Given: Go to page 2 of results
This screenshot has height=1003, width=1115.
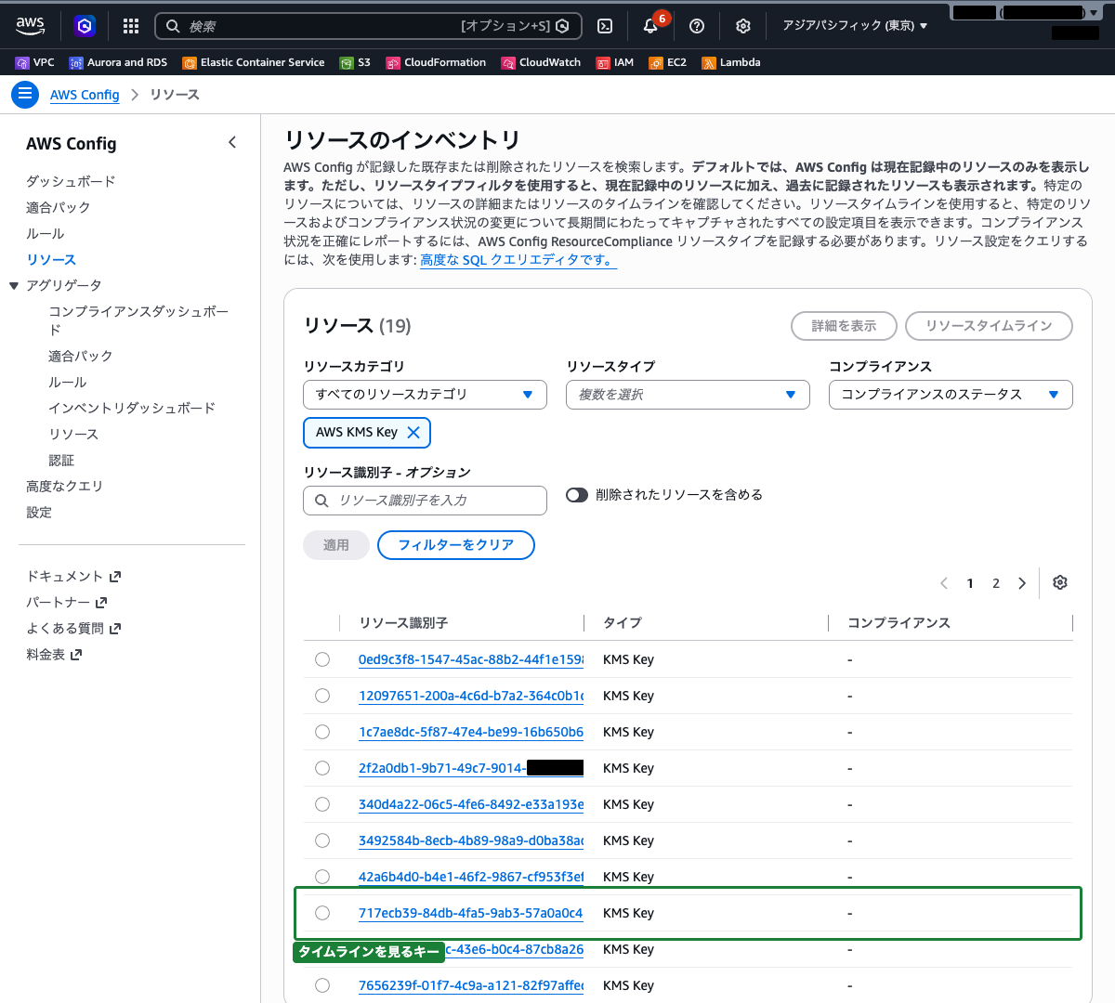Looking at the screenshot, I should point(996,583).
